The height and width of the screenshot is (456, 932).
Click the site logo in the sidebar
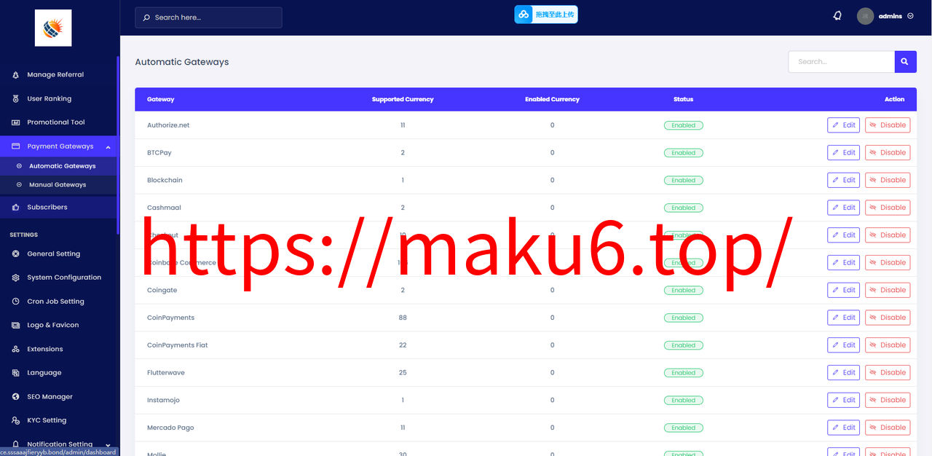pos(53,28)
